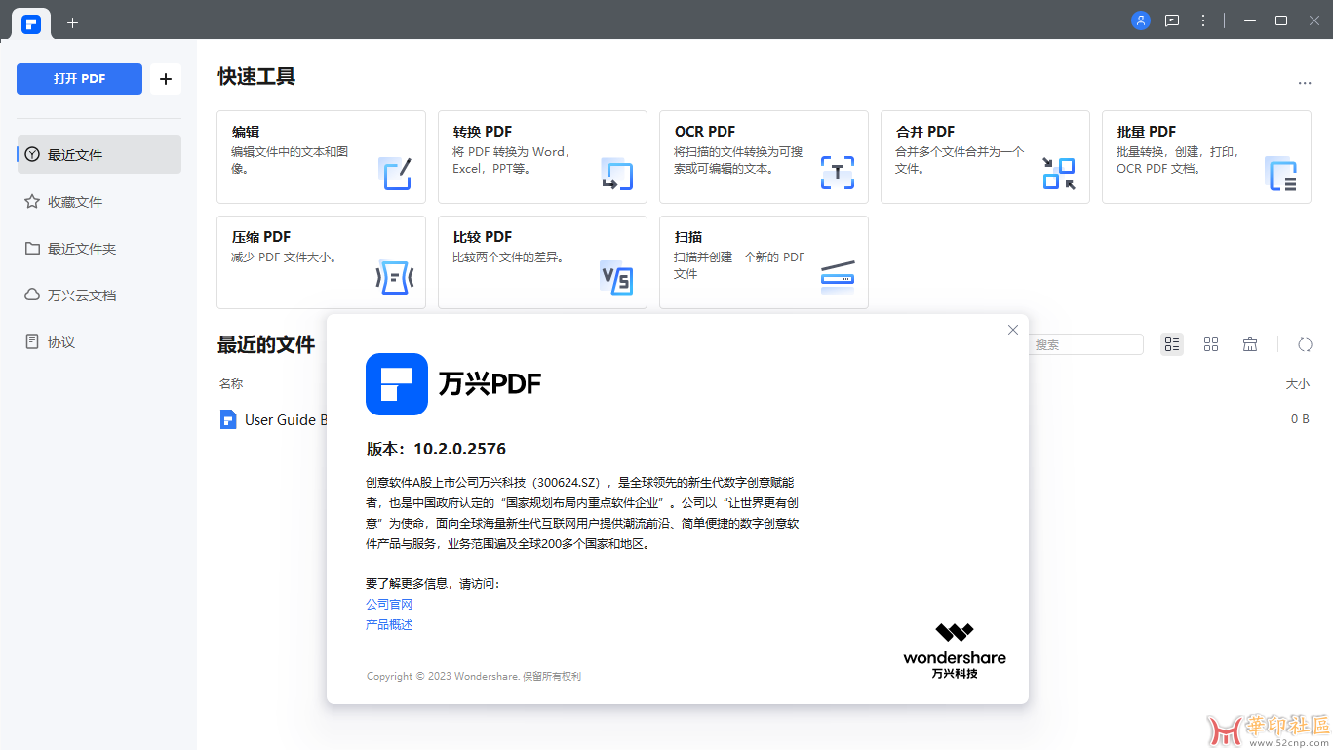Click the scanner icon in 扫描 card
This screenshot has height=750, width=1333.
tap(838, 277)
